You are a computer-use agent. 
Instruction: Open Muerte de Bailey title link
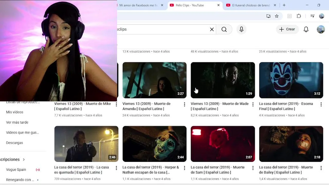point(286,170)
